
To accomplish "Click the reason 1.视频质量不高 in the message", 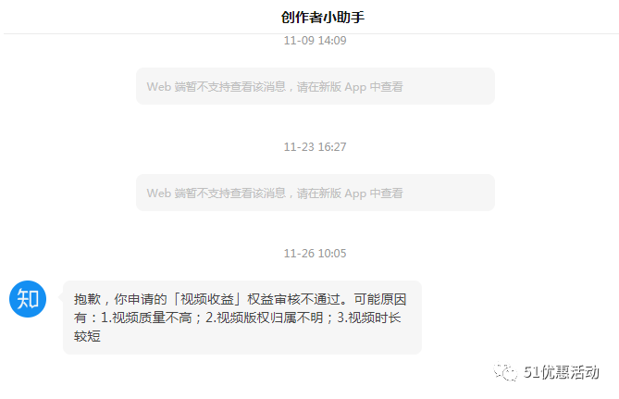I will [146, 318].
